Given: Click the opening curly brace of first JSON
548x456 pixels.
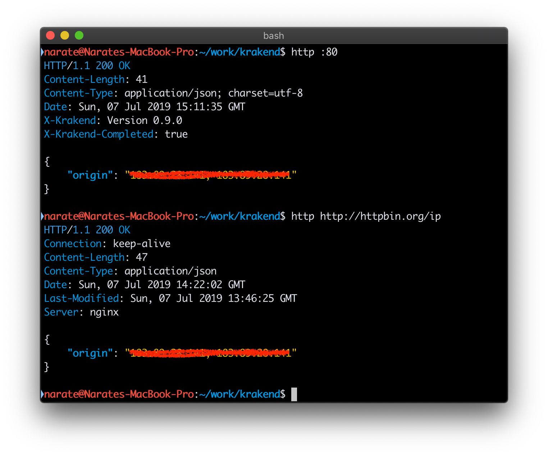Looking at the screenshot, I should [46, 161].
